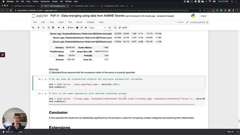Viewport: 240px width, 135px height.
Task: Open the macOS History menu
Action: pos(35,1)
